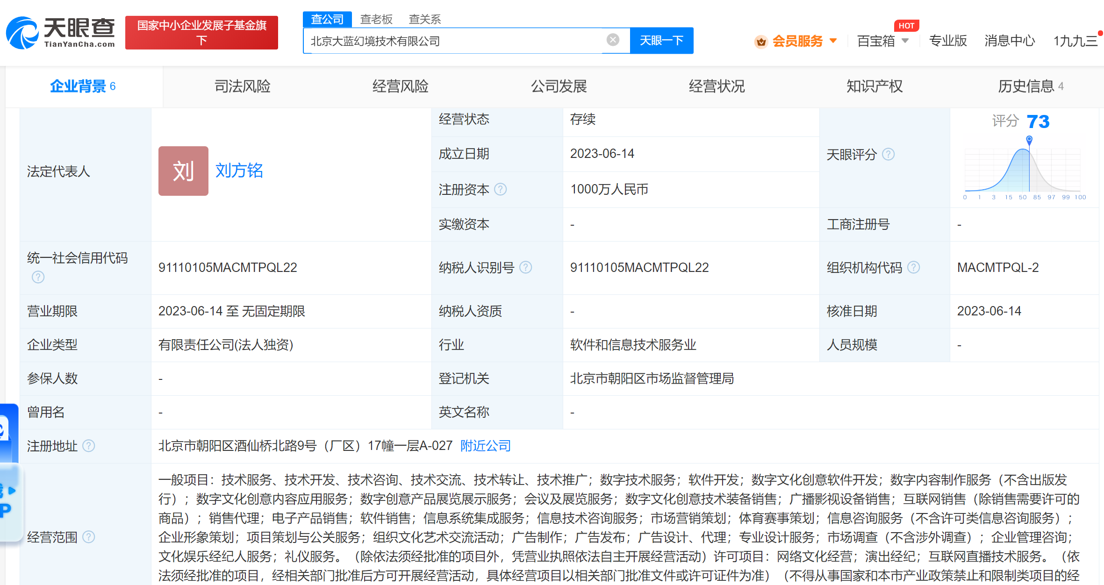Open the 经营风险 tab
This screenshot has height=585, width=1104.
pyautogui.click(x=400, y=86)
